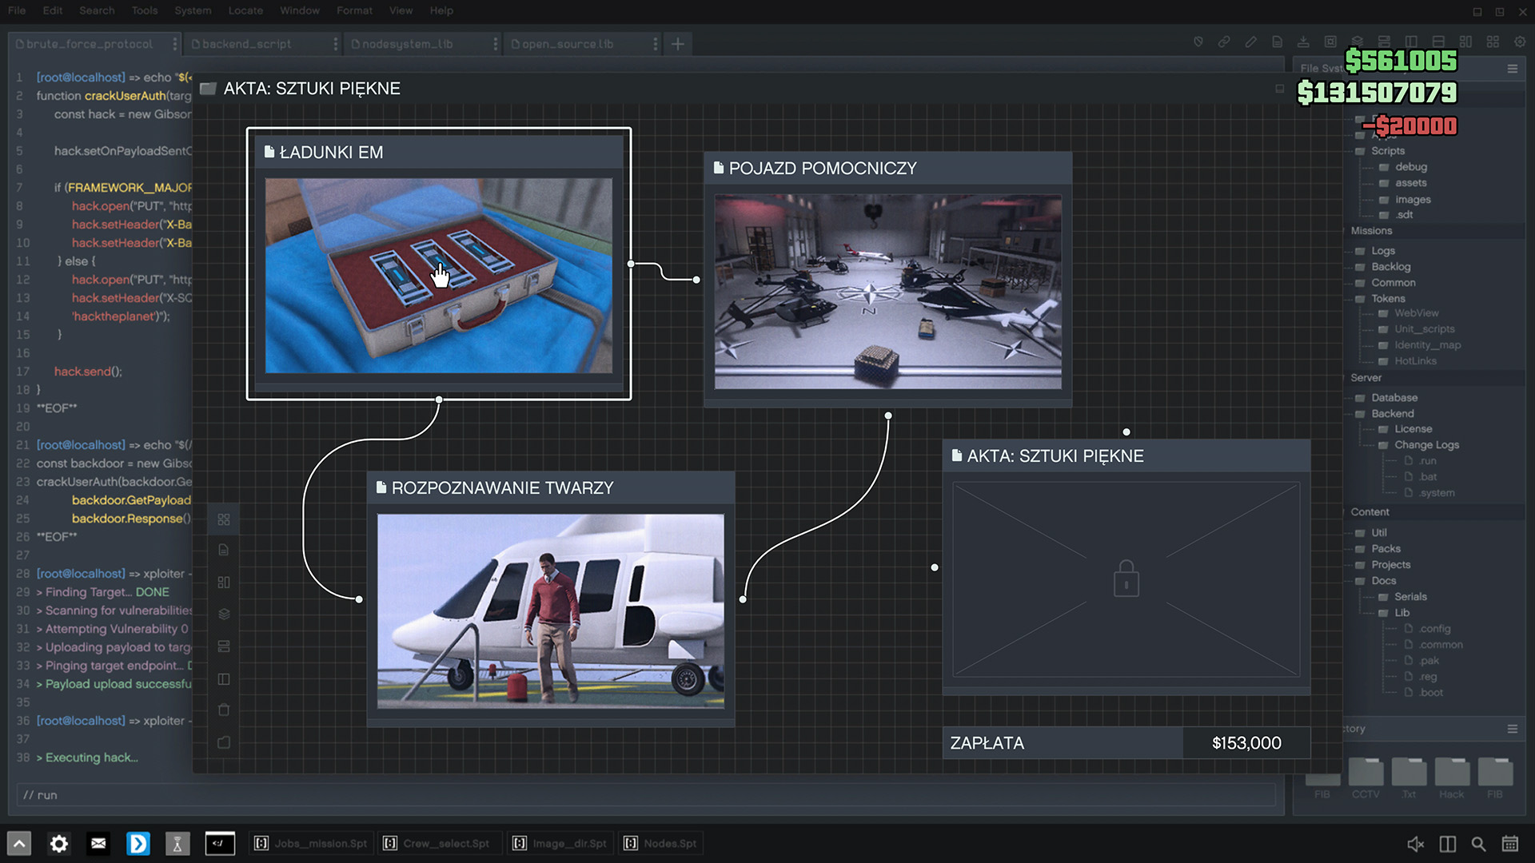1535x863 pixels.
Task: Click the trash bin icon in the dossier sidebar
Action: pyautogui.click(x=224, y=710)
